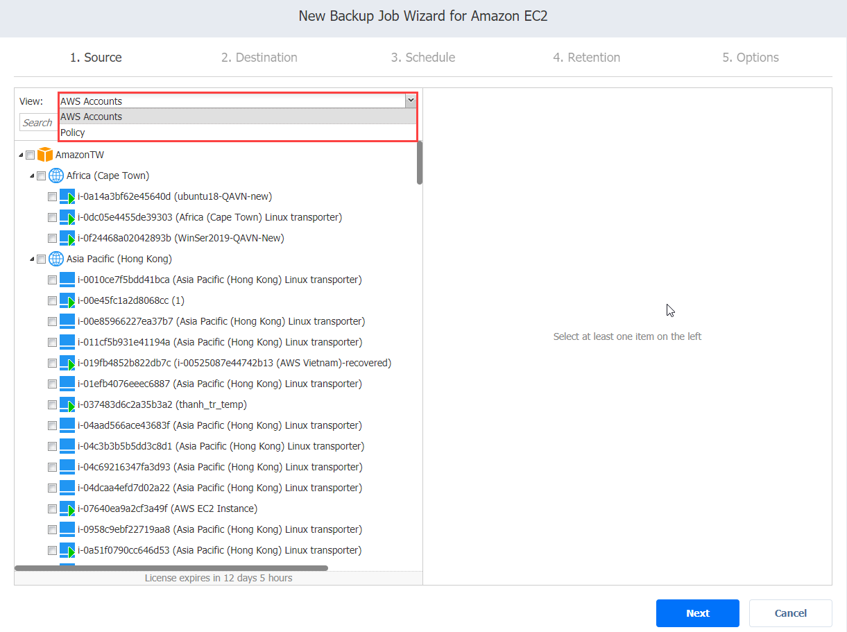This screenshot has width=847, height=632.
Task: Tick the checkbox for WinSer2019-QAVN-New instance
Action: pos(53,239)
